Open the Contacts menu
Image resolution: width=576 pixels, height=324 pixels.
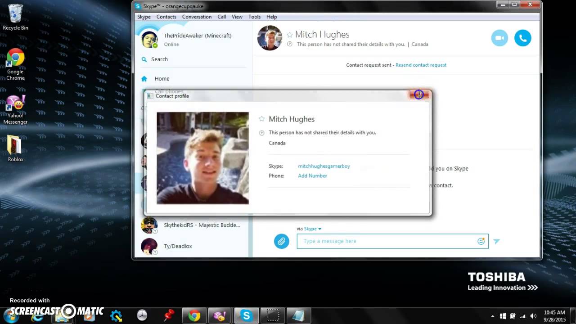pyautogui.click(x=166, y=17)
